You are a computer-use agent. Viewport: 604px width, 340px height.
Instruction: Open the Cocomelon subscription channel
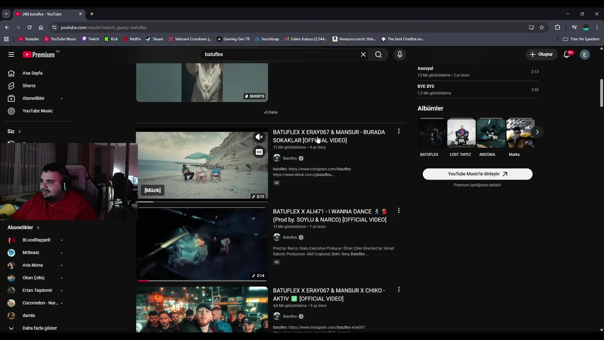40,303
